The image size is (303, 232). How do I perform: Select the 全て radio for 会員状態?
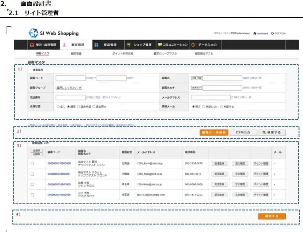58,107
